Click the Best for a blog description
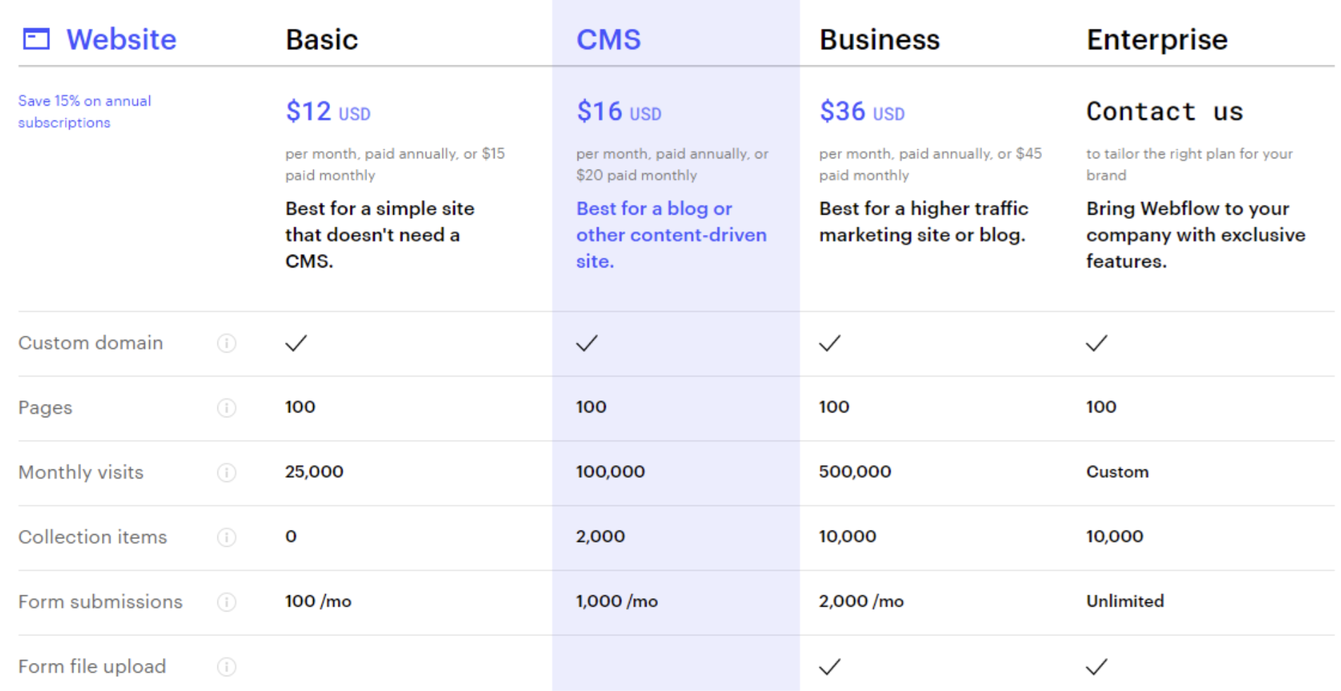The width and height of the screenshot is (1341, 691). coord(670,235)
